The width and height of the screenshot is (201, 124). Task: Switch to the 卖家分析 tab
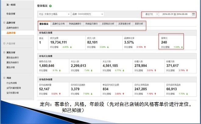(139, 24)
